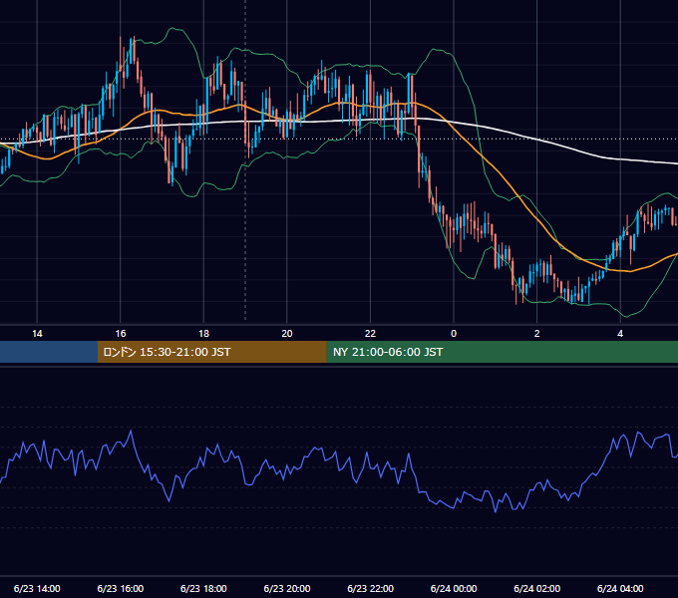
Task: Click the 6/24 00:00 date label
Action: (x=454, y=588)
